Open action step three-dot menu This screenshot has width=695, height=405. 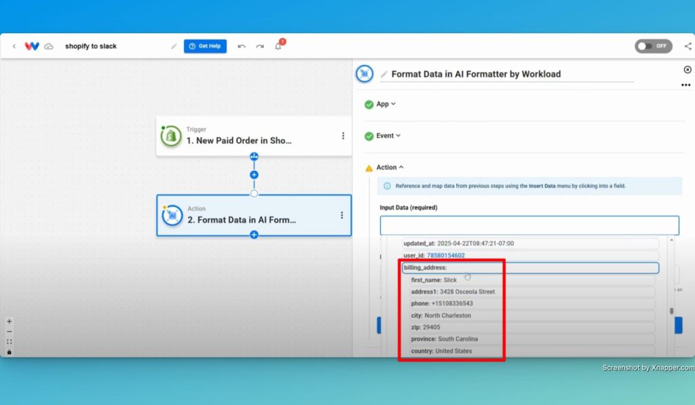[x=342, y=215]
